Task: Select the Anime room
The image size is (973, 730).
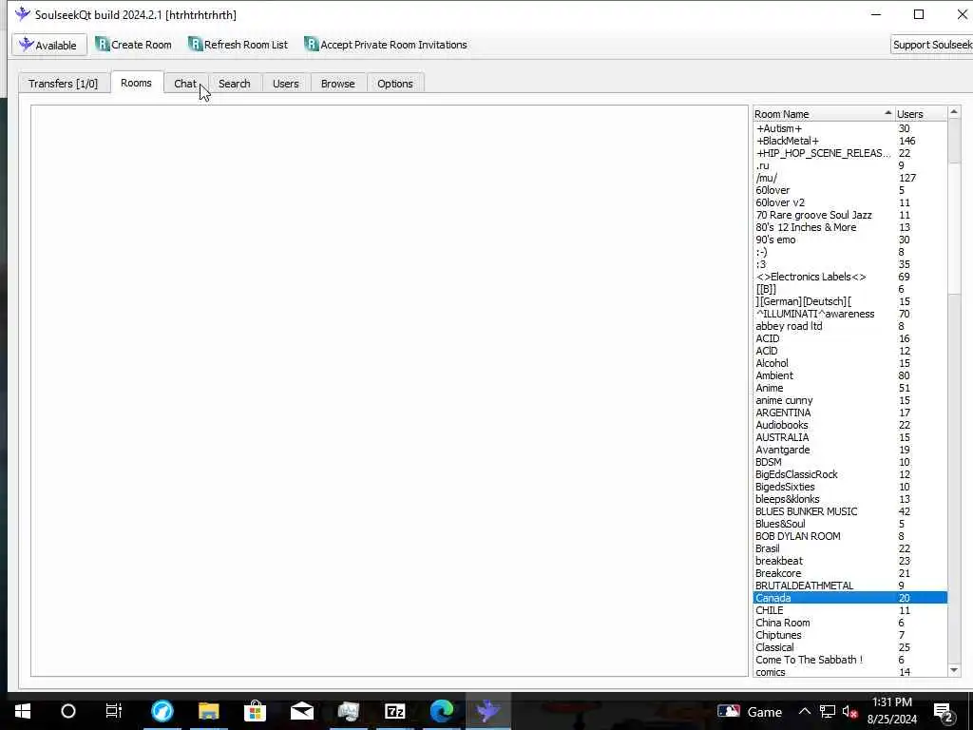Action: coord(850,388)
